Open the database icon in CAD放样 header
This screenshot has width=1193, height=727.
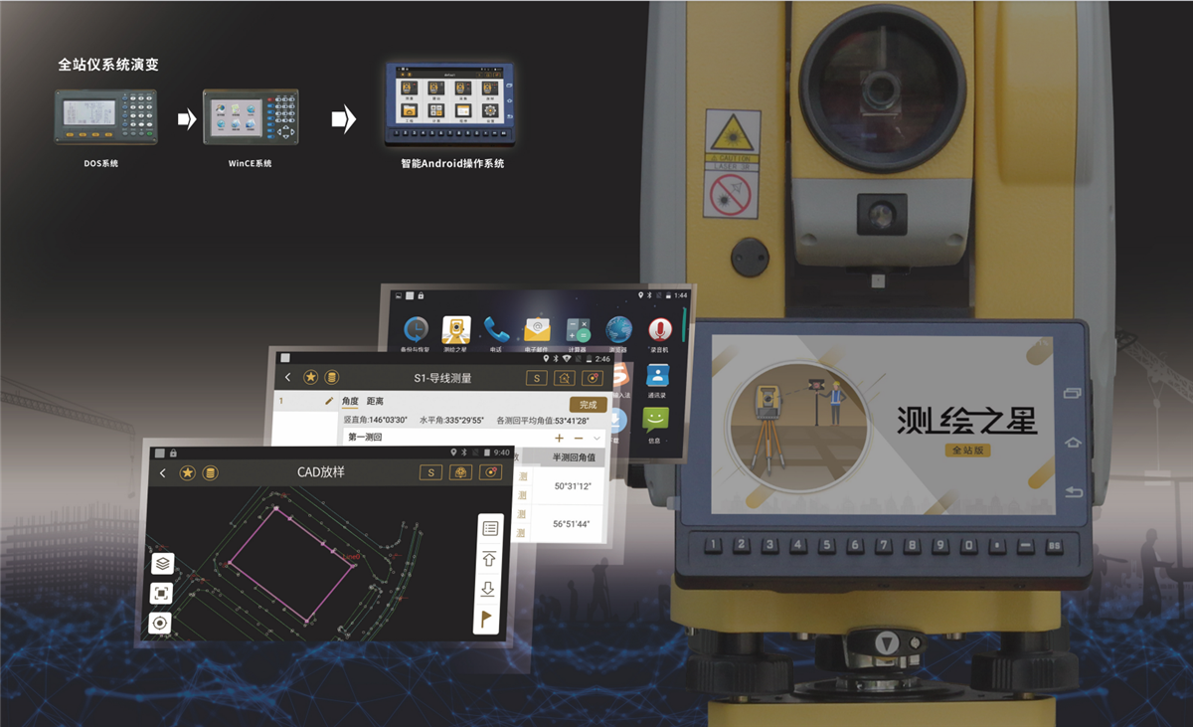[x=210, y=472]
